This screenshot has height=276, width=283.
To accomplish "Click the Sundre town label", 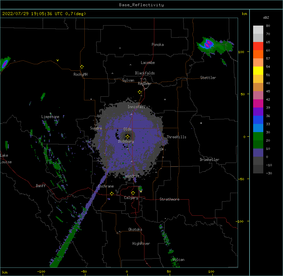I will 96,128.
